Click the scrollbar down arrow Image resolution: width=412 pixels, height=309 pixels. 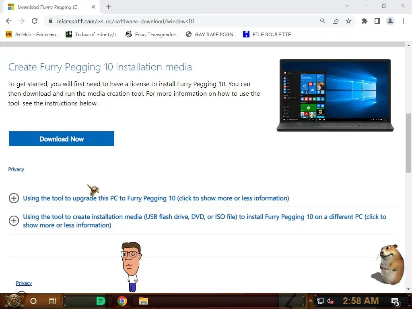tap(408, 289)
